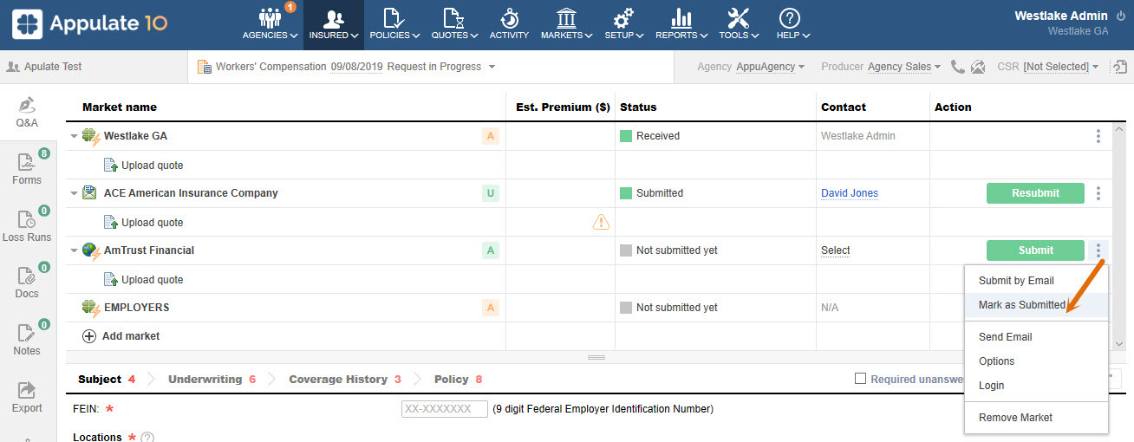Screen dimensions: 1134x442
Task: Click the panel splitter handle below markets
Action: coord(596,357)
